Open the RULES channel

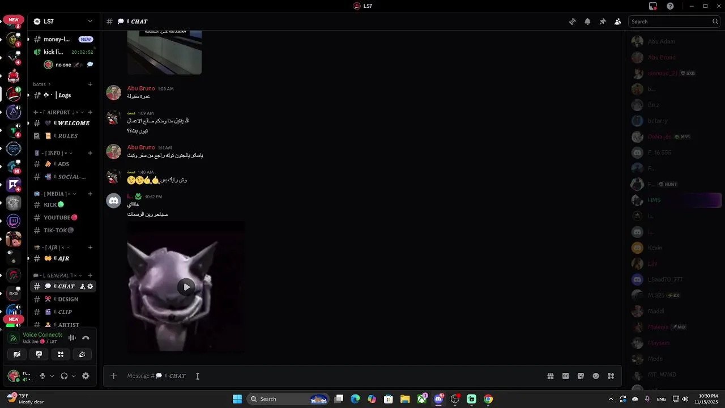pyautogui.click(x=62, y=136)
